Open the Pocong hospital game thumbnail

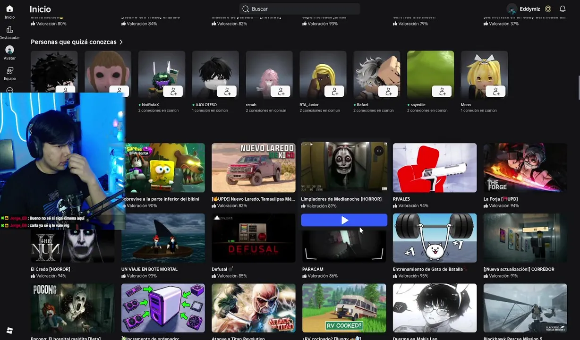click(72, 308)
